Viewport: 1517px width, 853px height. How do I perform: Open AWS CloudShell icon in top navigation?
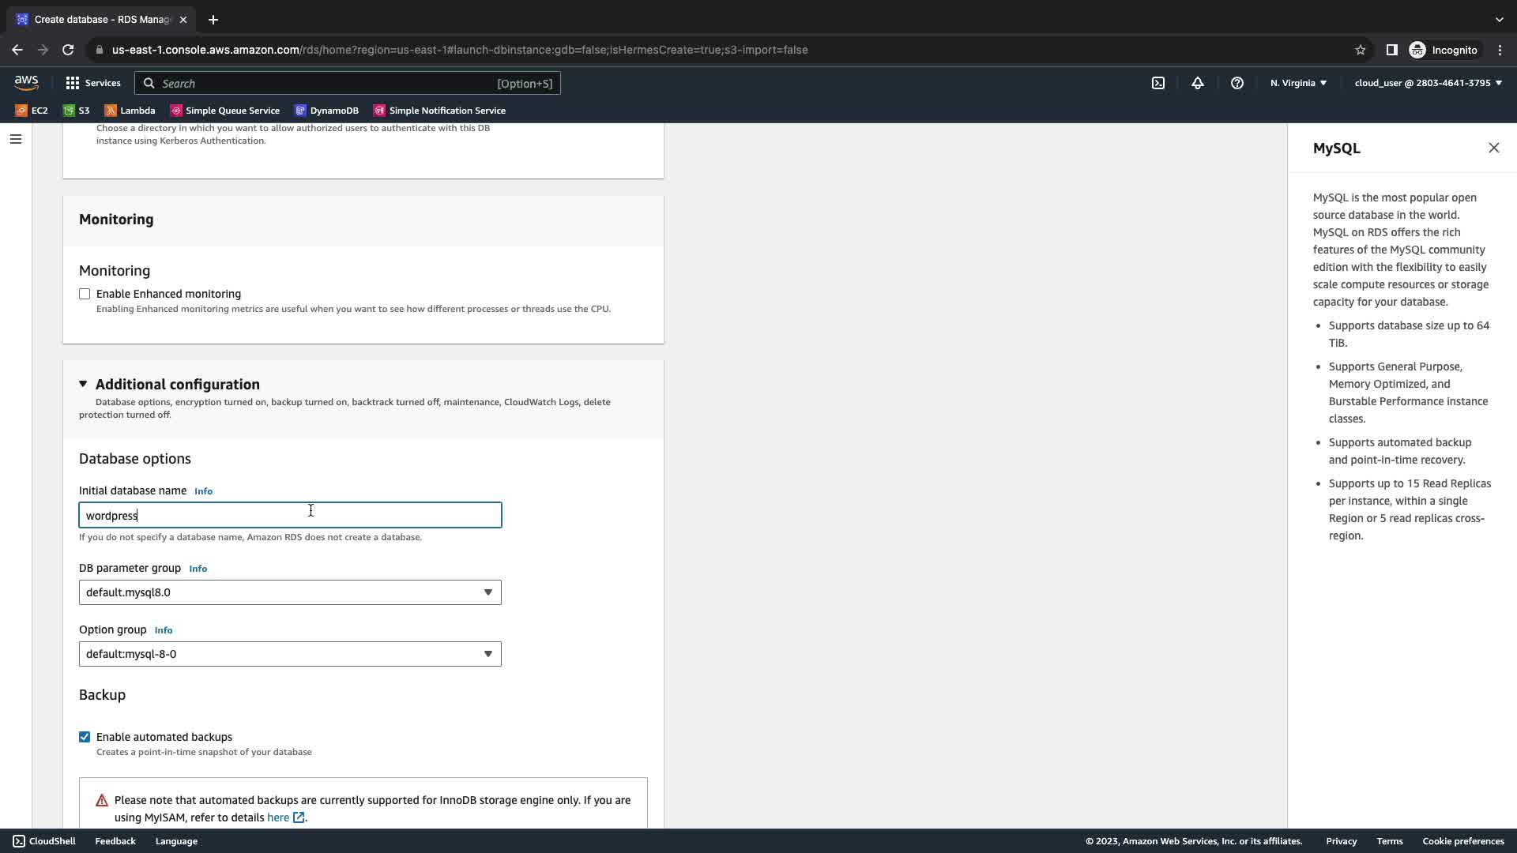pyautogui.click(x=1158, y=83)
